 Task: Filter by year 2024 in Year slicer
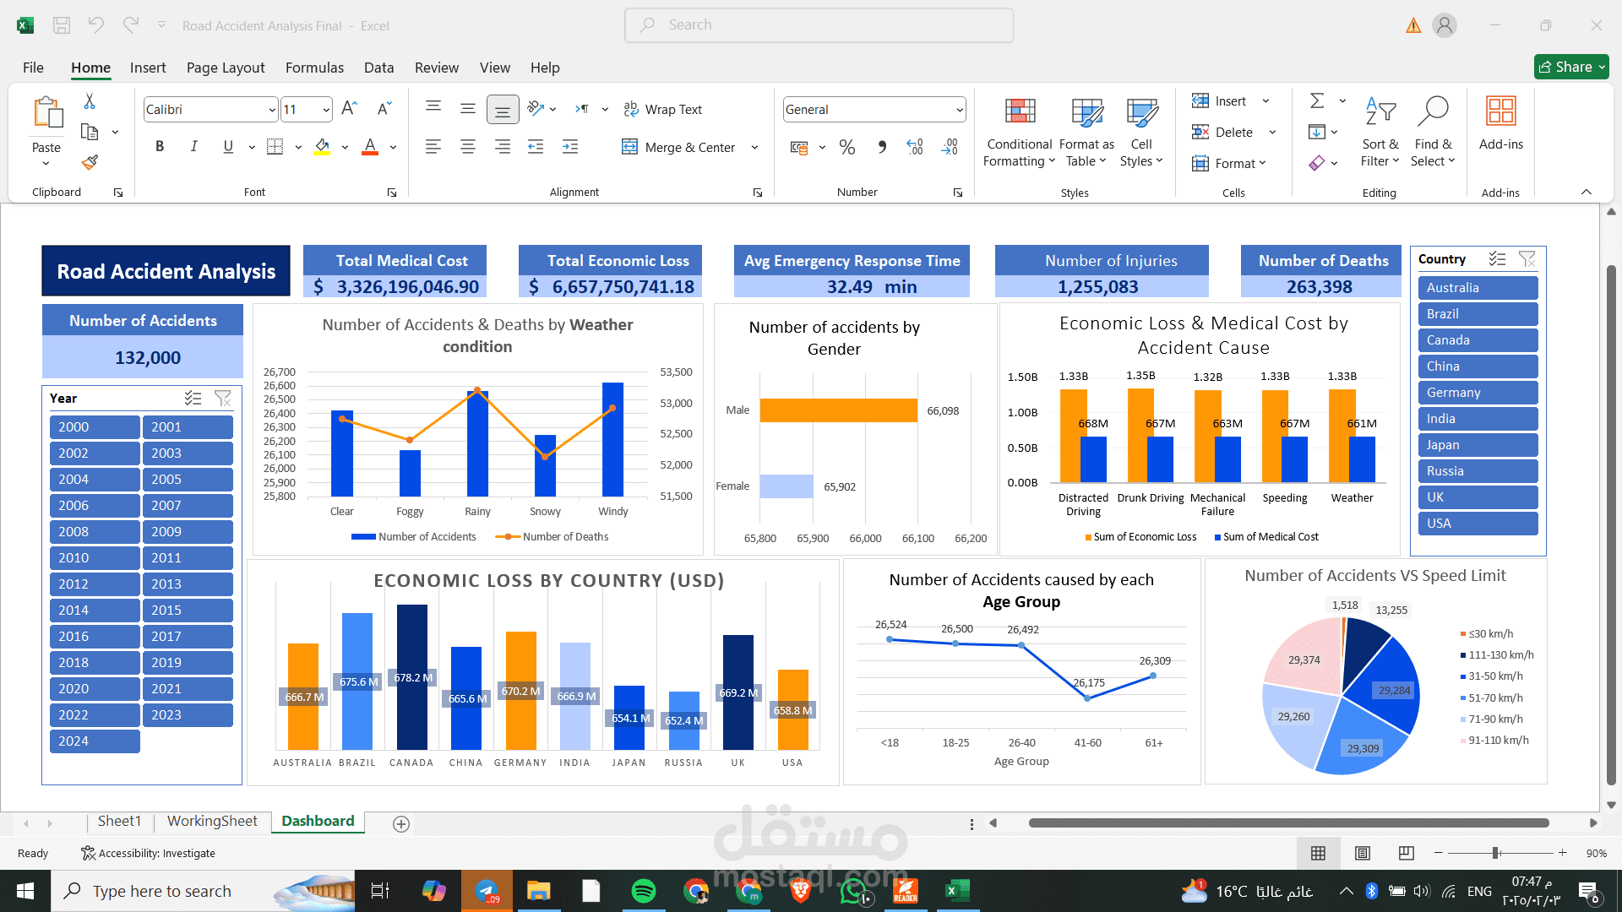pyautogui.click(x=95, y=741)
